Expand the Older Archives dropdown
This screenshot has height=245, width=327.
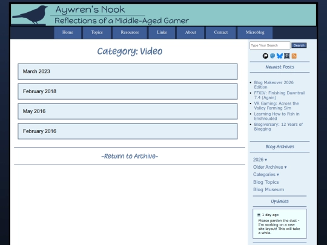tap(270, 167)
